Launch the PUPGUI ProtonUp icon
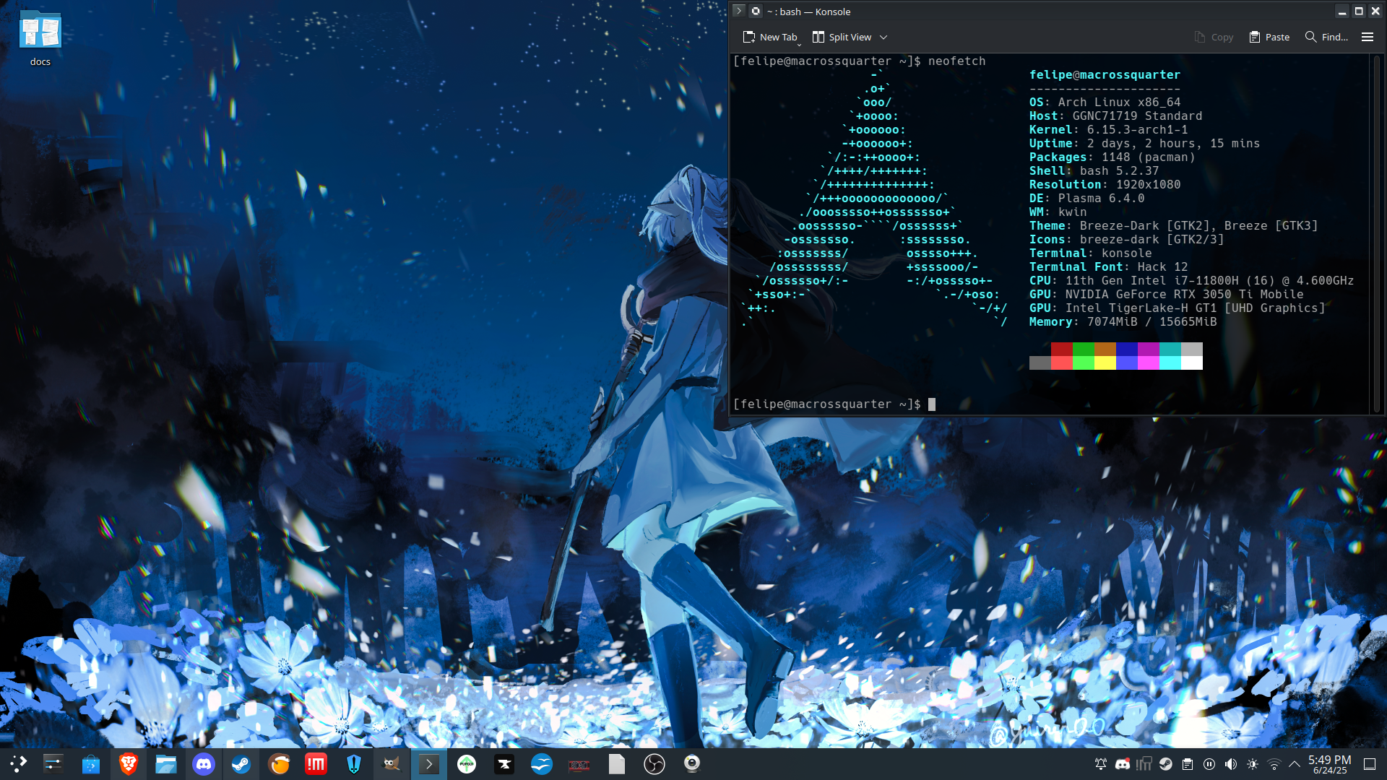Image resolution: width=1387 pixels, height=780 pixels. click(467, 763)
